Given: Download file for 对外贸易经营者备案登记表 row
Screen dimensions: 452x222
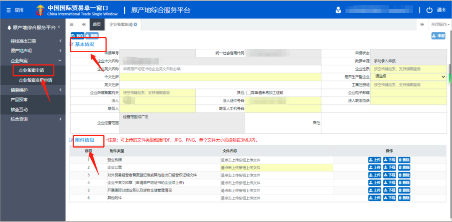Looking at the screenshot, I should pos(390,175).
